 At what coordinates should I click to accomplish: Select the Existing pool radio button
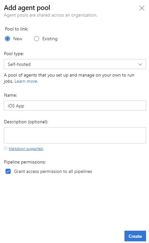point(37,39)
